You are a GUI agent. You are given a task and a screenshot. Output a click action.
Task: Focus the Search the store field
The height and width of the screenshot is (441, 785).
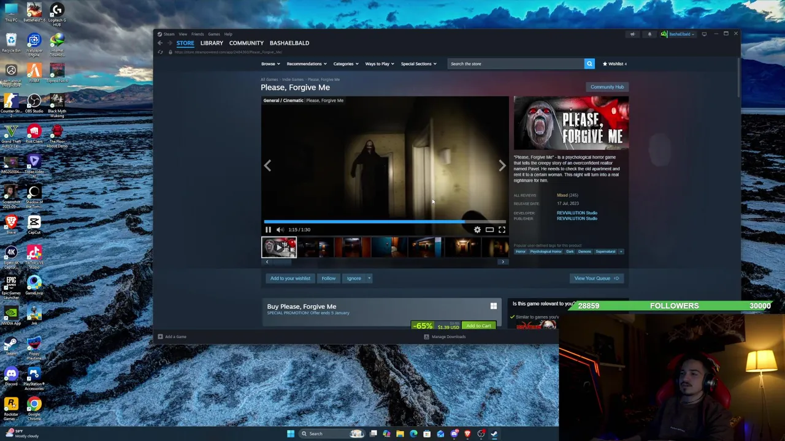(516, 64)
